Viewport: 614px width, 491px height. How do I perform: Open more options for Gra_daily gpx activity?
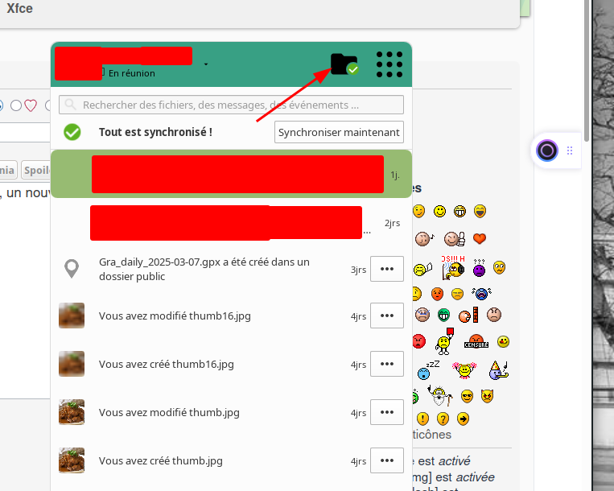tap(387, 269)
